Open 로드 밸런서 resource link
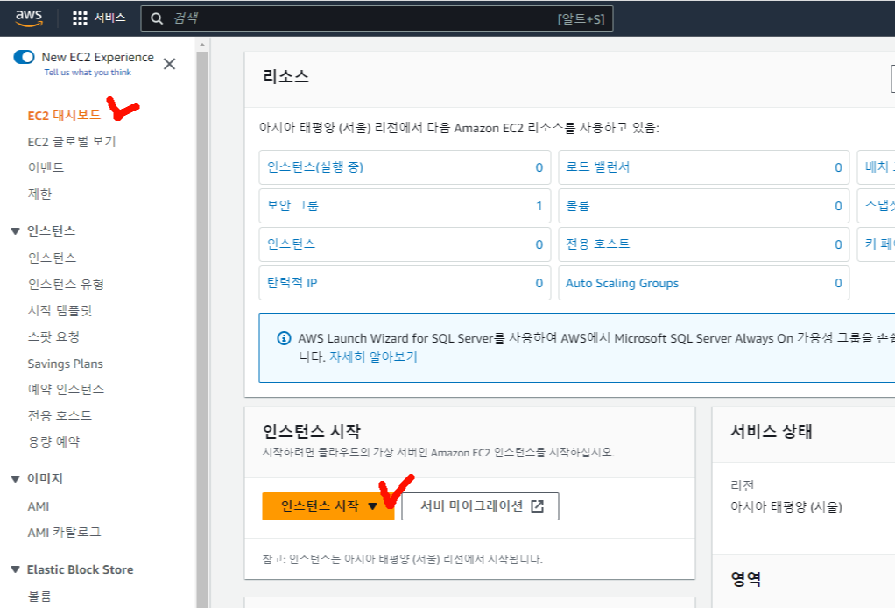The height and width of the screenshot is (608, 895). (x=597, y=167)
